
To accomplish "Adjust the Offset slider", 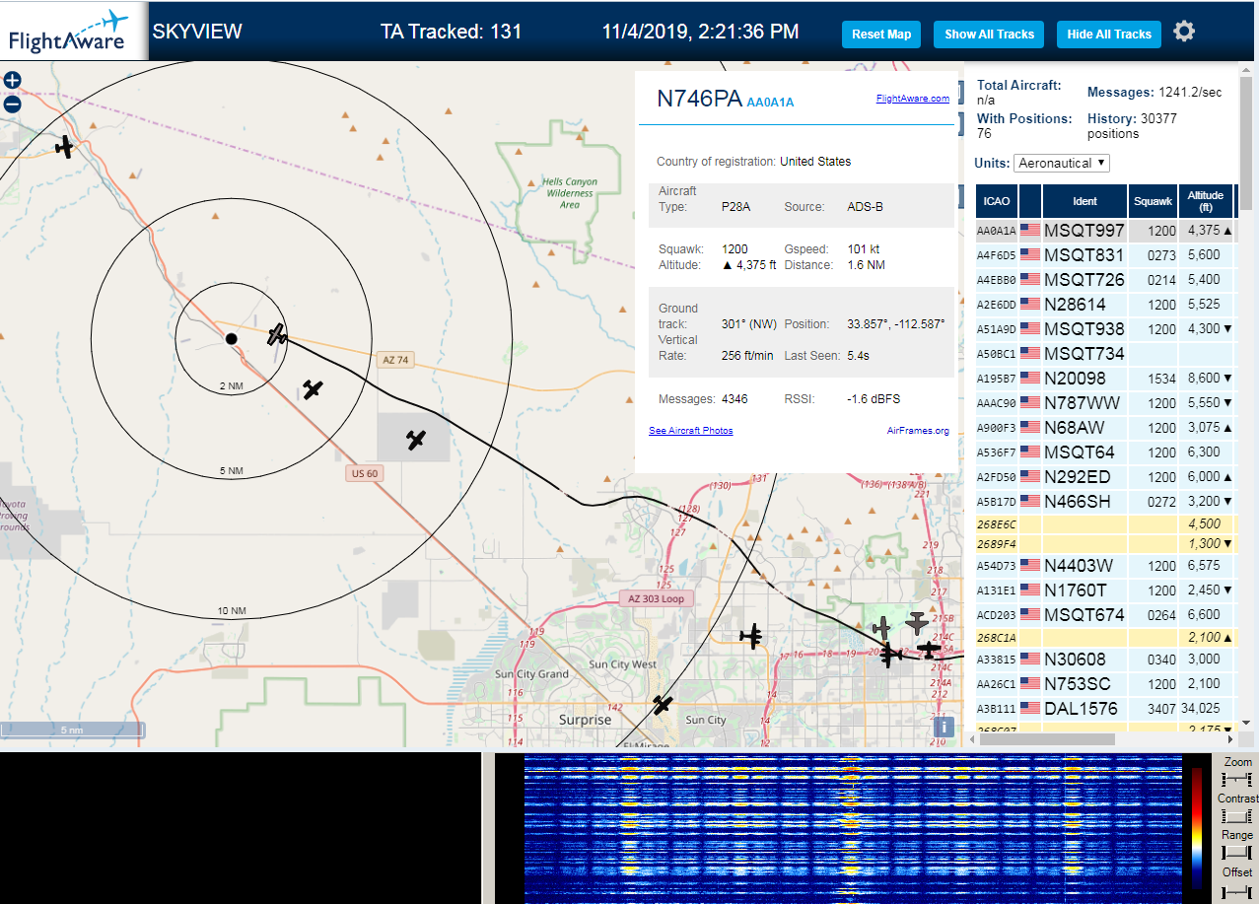I will pyautogui.click(x=1236, y=891).
